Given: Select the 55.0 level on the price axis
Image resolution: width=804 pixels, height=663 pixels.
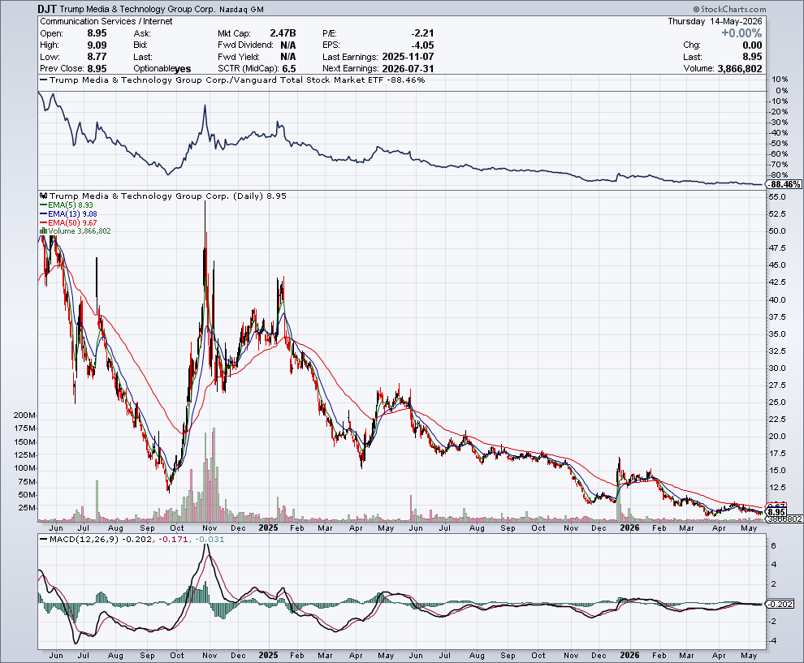Looking at the screenshot, I should pyautogui.click(x=777, y=197).
